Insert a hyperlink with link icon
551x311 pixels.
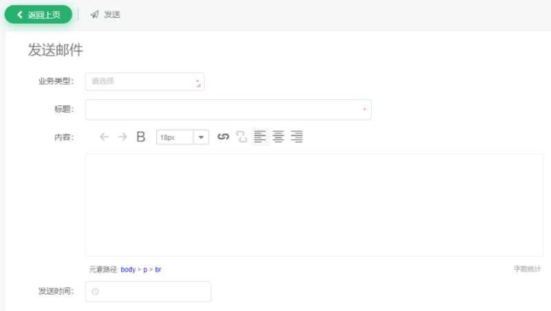223,137
